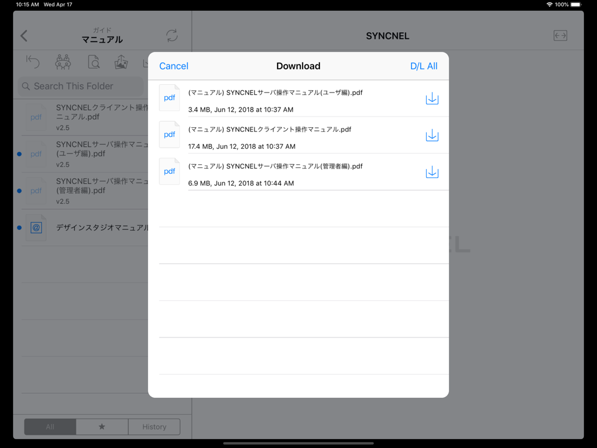Select row text (マニュアル) SYNCNELクライアント操作マニュアル.pdf
597x448 pixels.
point(270,130)
